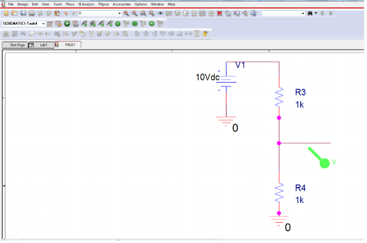
Task: Click the Undo arrow icon
Action: (66, 13)
